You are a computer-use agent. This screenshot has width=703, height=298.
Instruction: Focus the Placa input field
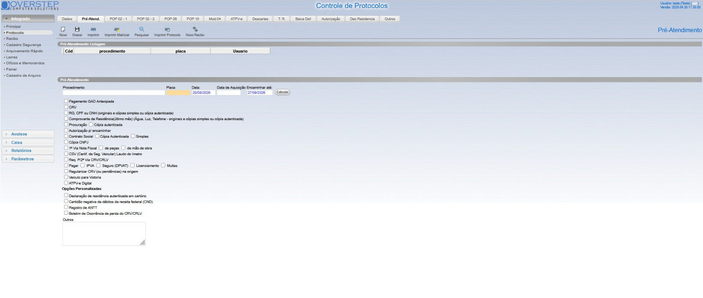pyautogui.click(x=178, y=92)
